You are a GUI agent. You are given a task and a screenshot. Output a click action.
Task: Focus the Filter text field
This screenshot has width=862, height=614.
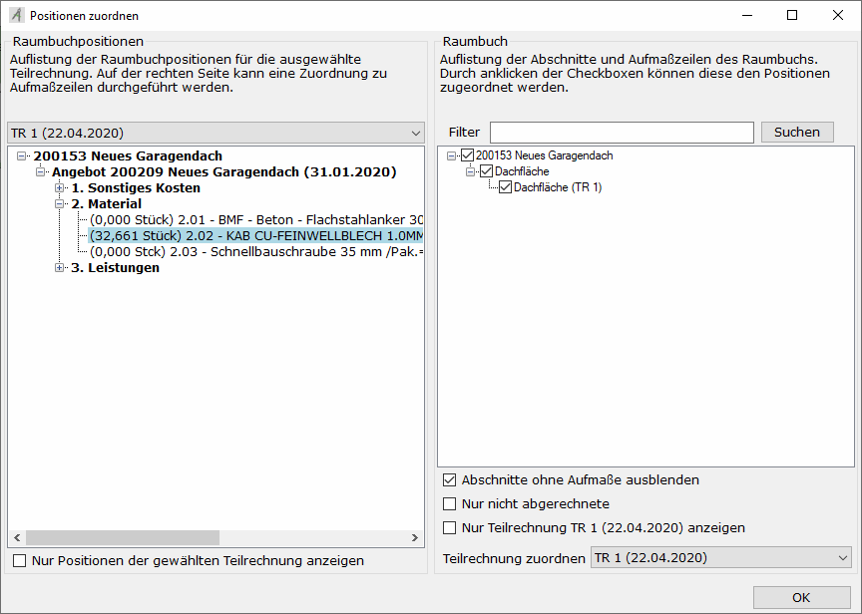622,133
